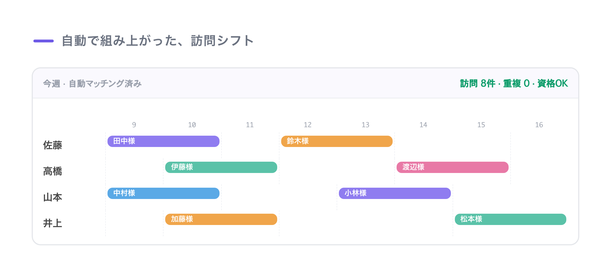Open the 伊藤様 shift block
This screenshot has width=611, height=277.
[x=221, y=167]
